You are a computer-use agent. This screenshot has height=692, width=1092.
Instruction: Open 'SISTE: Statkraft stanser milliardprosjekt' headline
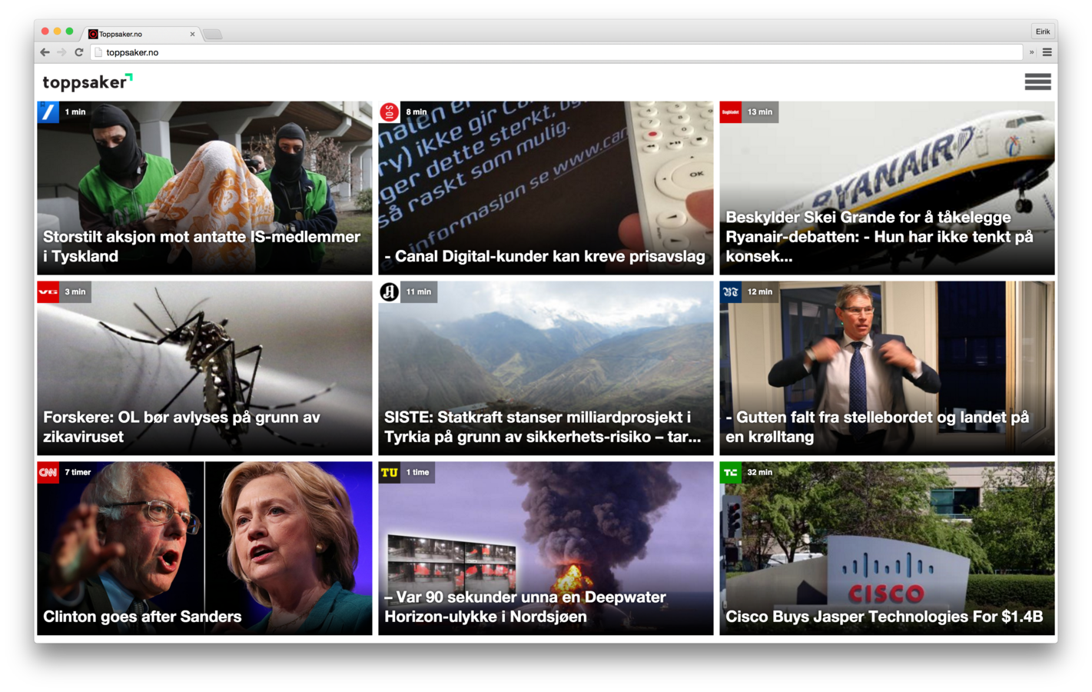tap(543, 427)
